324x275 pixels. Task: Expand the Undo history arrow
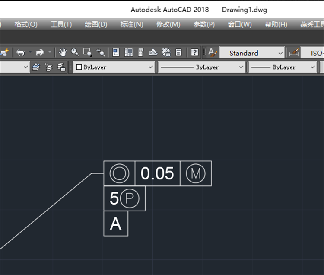coord(30,52)
